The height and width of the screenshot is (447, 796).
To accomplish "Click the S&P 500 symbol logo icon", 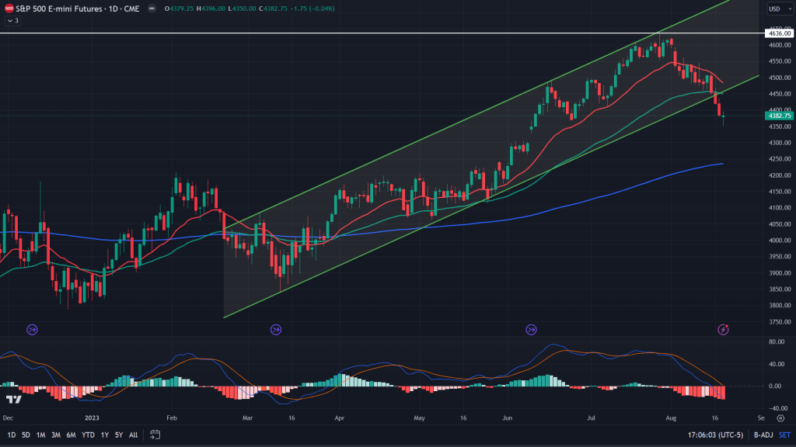I will tap(9, 9).
